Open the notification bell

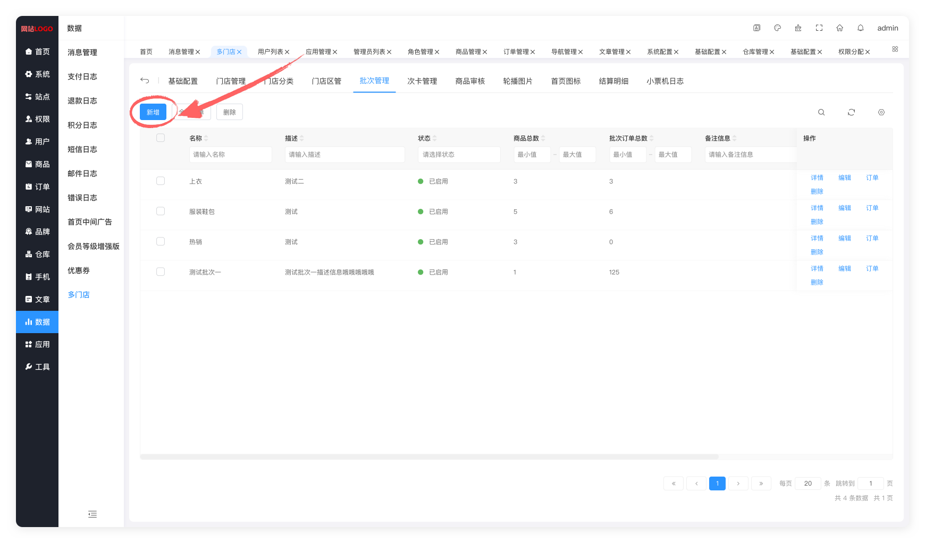tap(860, 28)
